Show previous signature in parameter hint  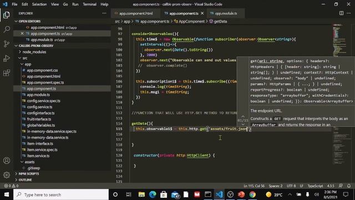[243, 116]
